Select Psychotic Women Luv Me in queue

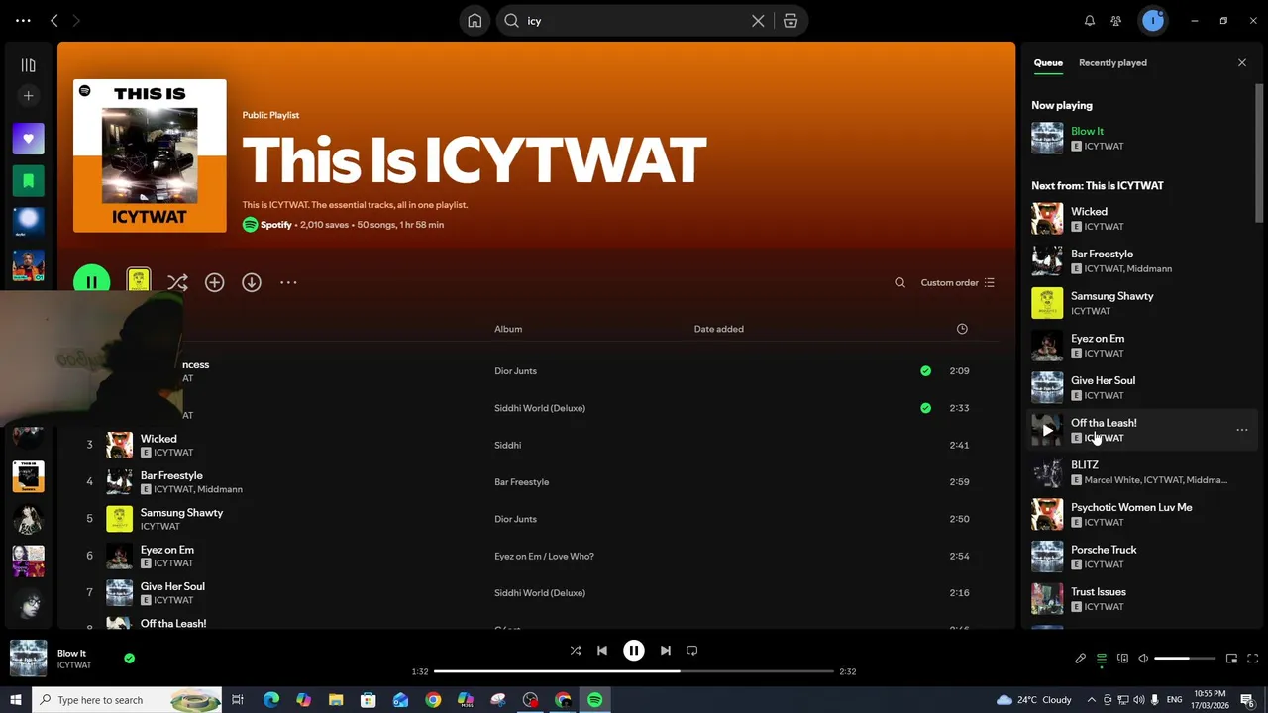[1139, 515]
